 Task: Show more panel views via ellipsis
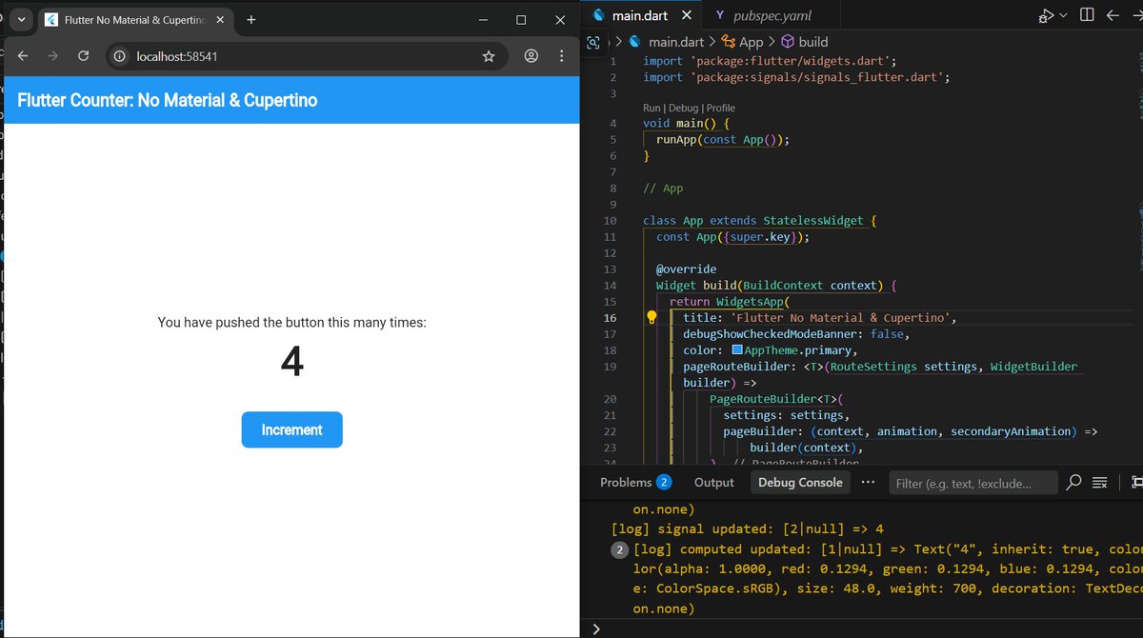868,483
